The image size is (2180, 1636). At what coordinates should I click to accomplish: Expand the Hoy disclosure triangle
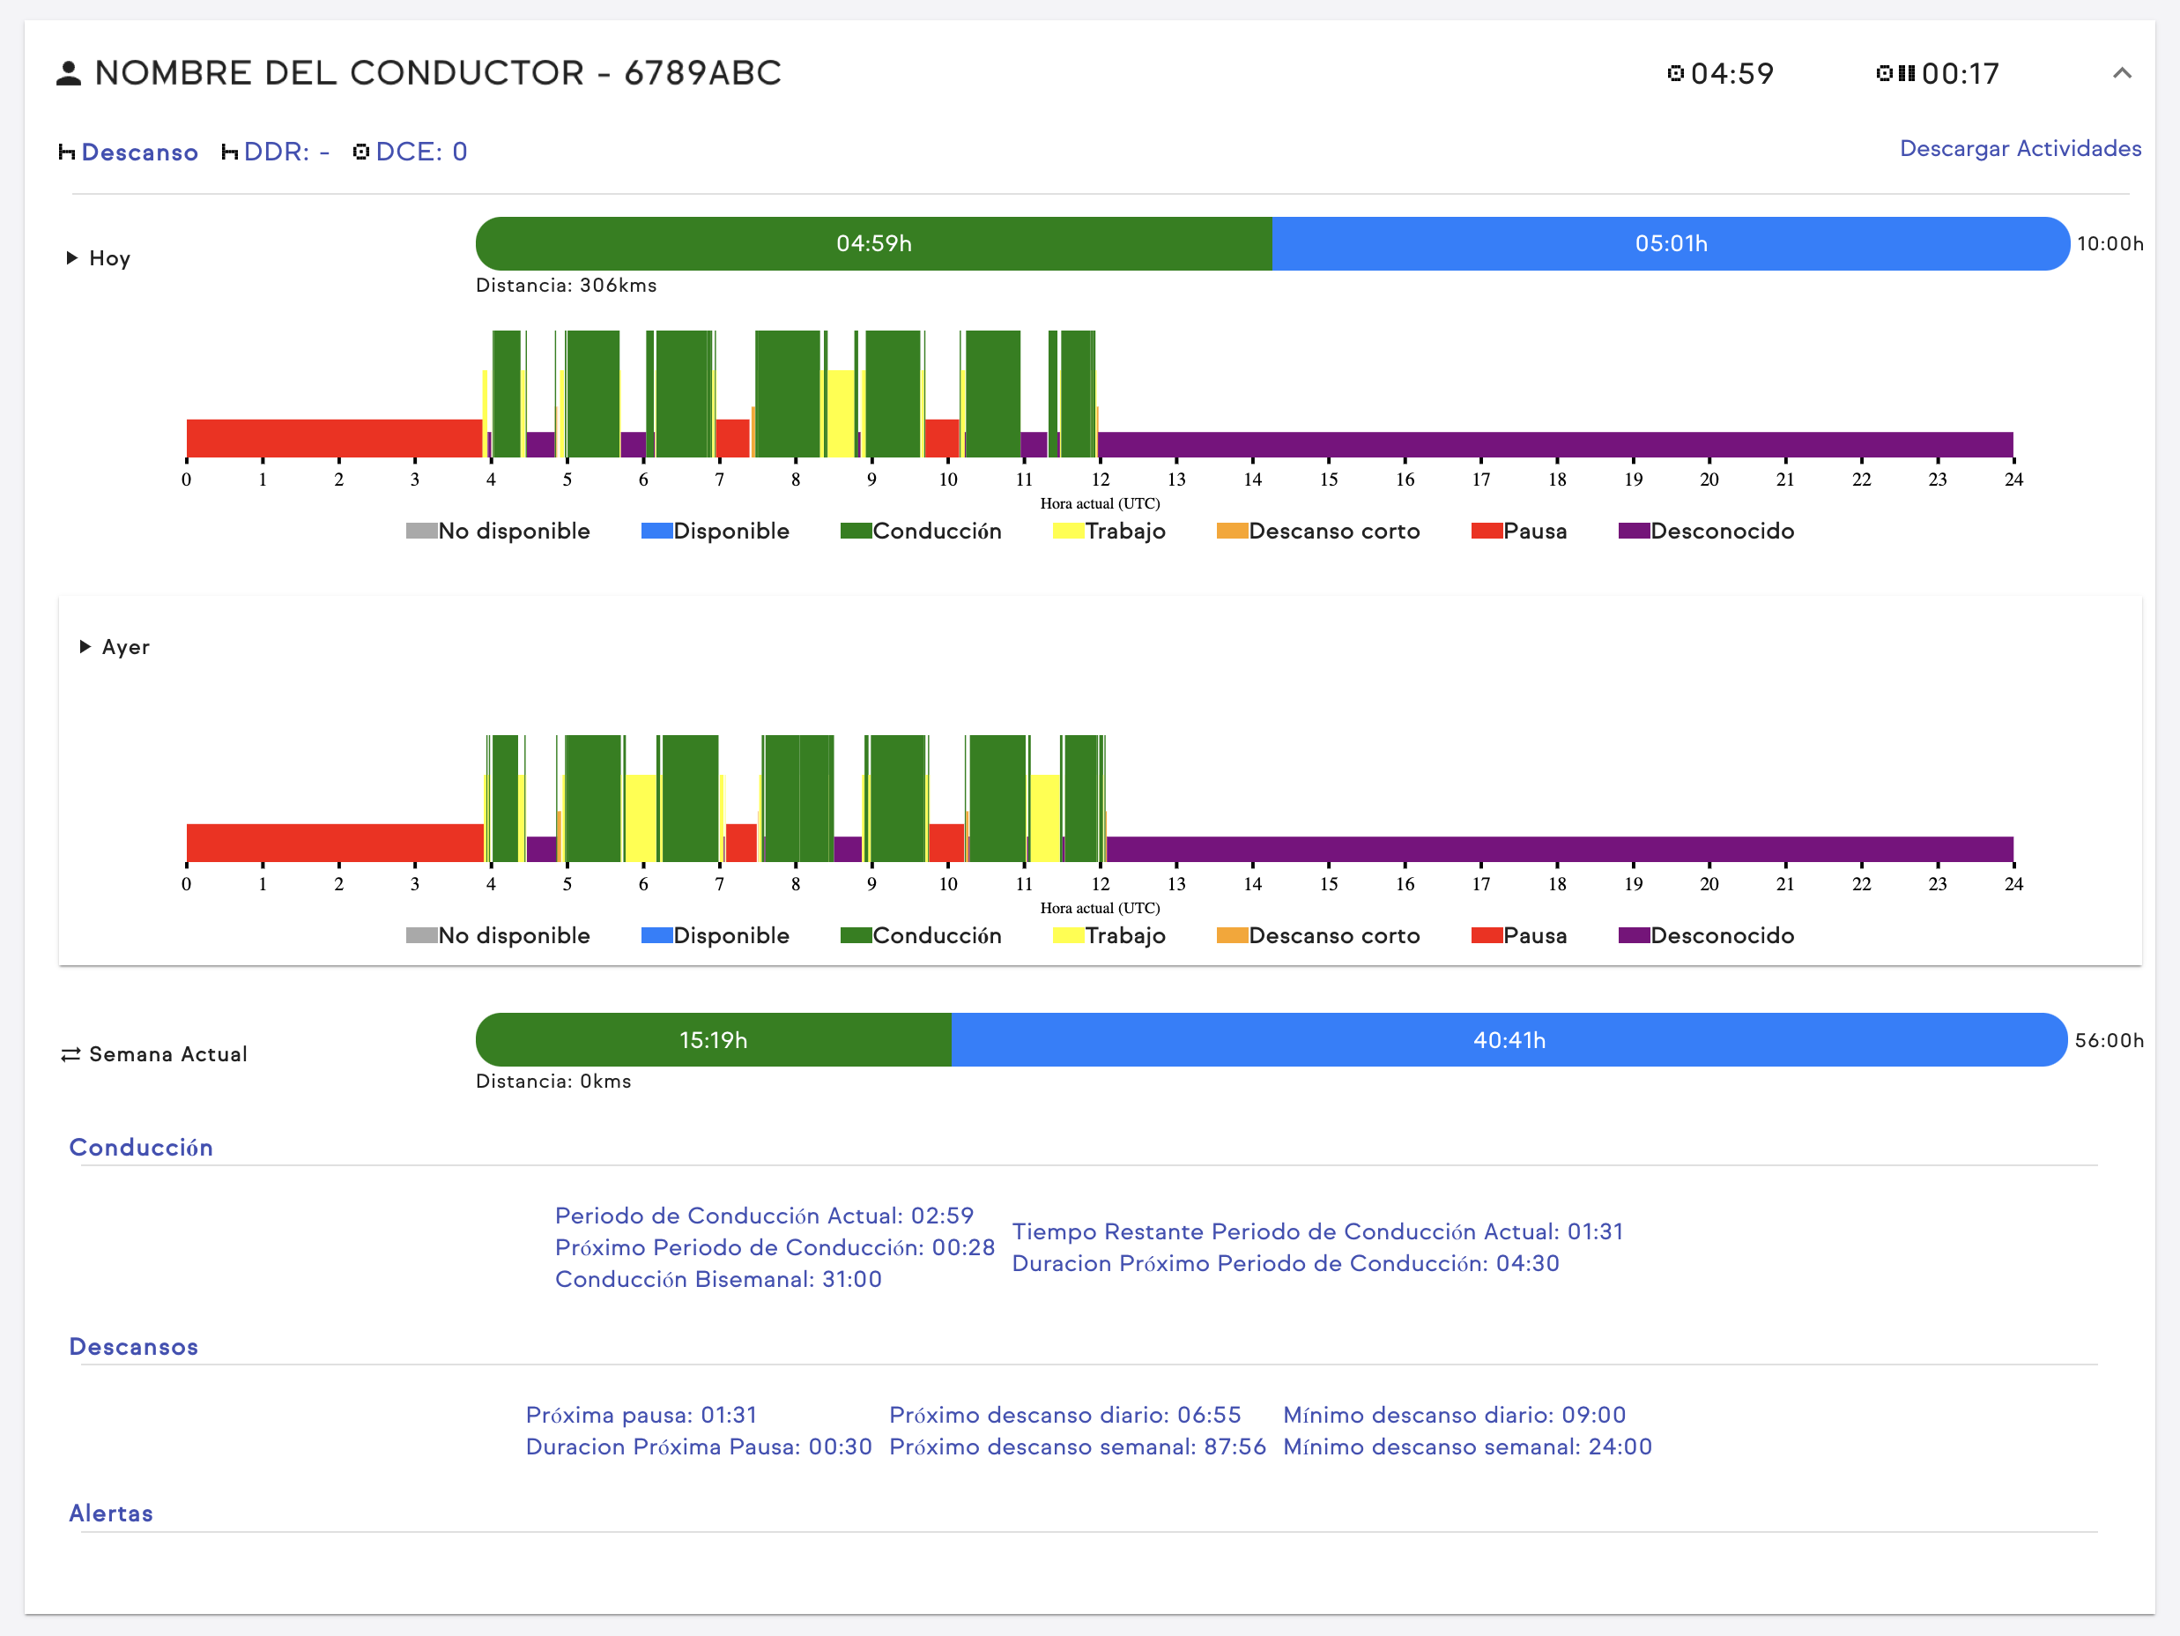pos(72,257)
